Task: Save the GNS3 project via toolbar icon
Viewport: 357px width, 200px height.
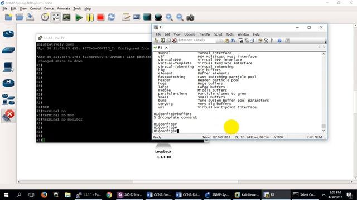Action: pos(30,17)
